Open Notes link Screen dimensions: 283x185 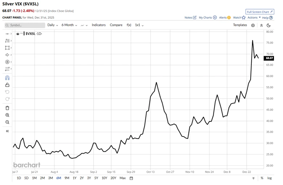(x=190, y=17)
